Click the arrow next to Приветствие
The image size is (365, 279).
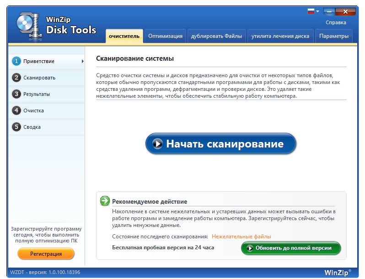coord(83,61)
